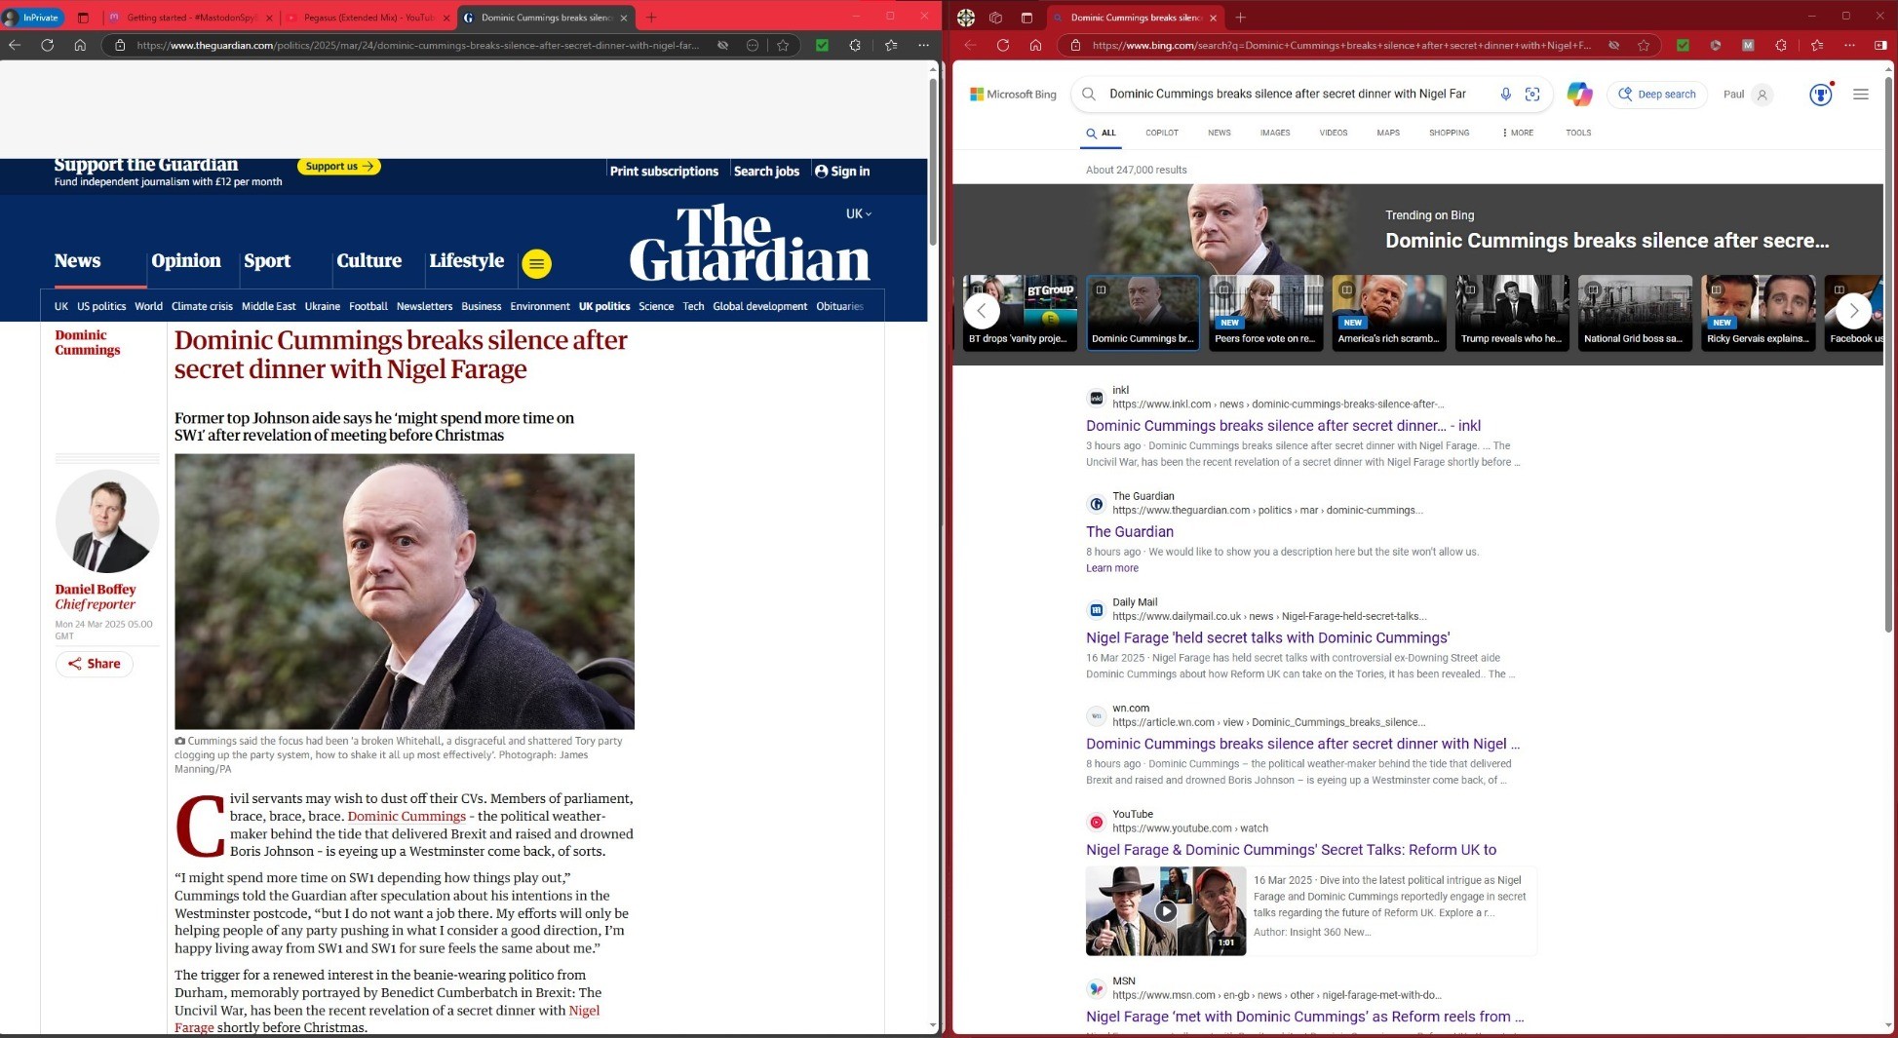Switch to the Copilot tab in Bing results

pos(1162,133)
